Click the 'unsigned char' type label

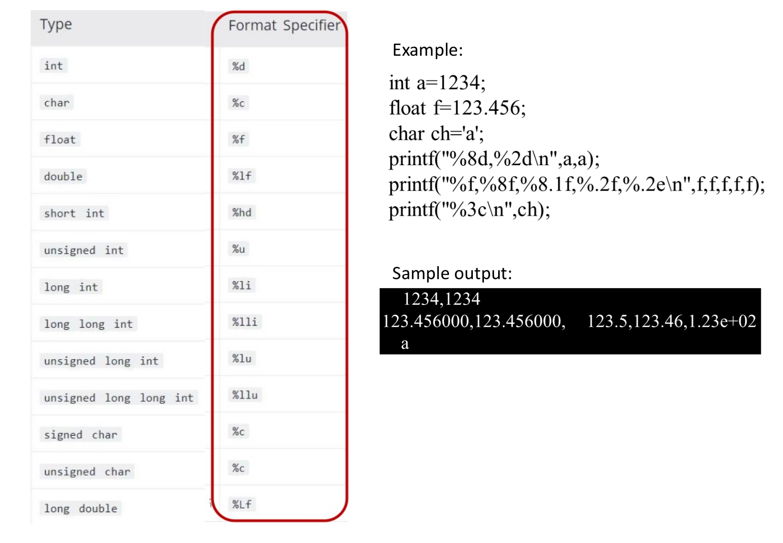(87, 472)
